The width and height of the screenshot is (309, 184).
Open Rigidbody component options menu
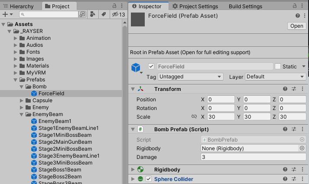302,169
